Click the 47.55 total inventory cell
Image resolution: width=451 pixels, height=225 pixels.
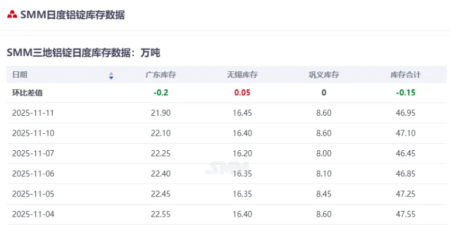(x=405, y=214)
